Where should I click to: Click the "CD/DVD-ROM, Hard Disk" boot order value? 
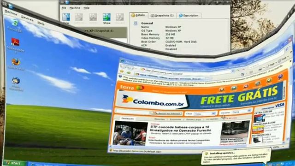click(x=181, y=42)
